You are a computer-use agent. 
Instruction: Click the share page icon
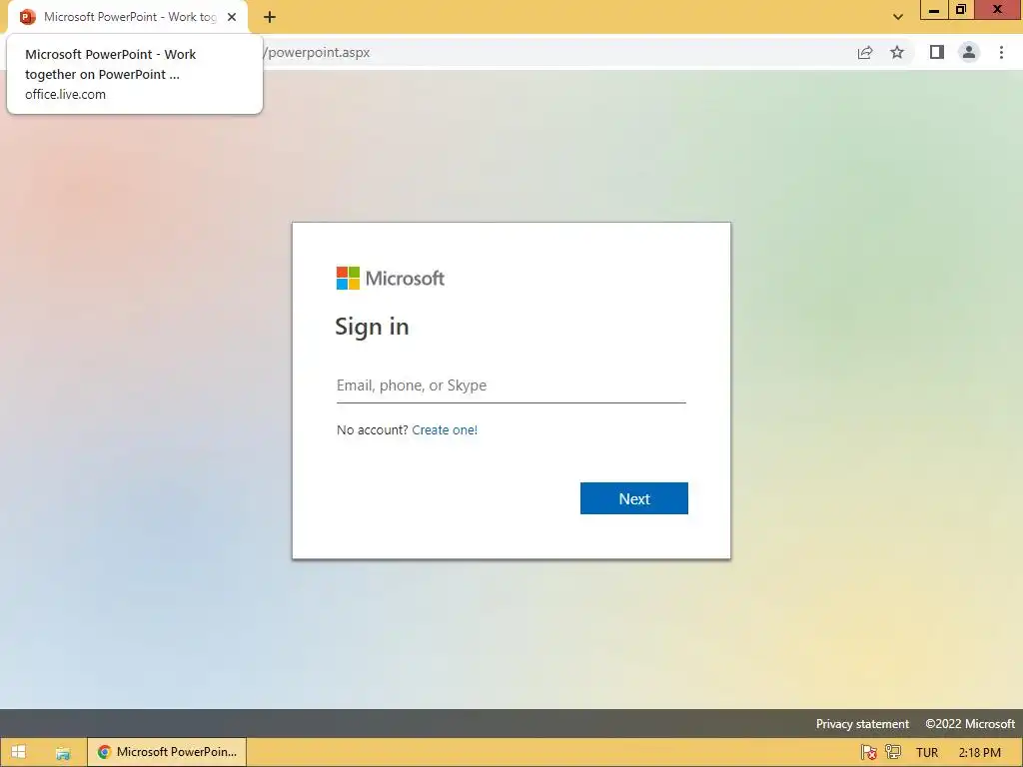865,52
